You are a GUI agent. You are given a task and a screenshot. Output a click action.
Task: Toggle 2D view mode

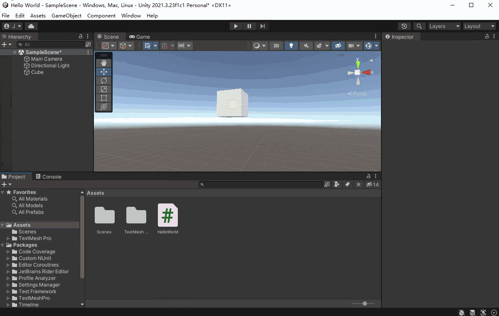pos(276,46)
